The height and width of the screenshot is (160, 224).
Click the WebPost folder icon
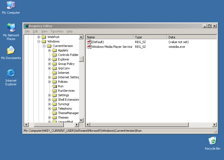pos(44,37)
